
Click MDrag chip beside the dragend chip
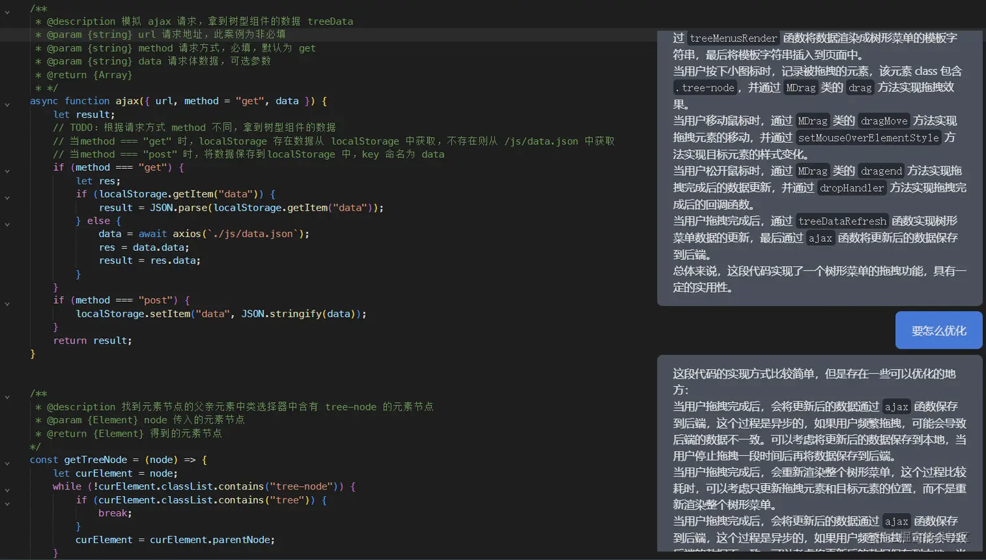(x=813, y=171)
